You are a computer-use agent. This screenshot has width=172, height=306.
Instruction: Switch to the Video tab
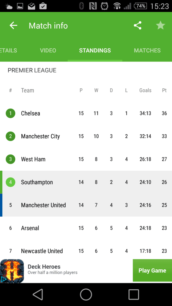tap(48, 50)
